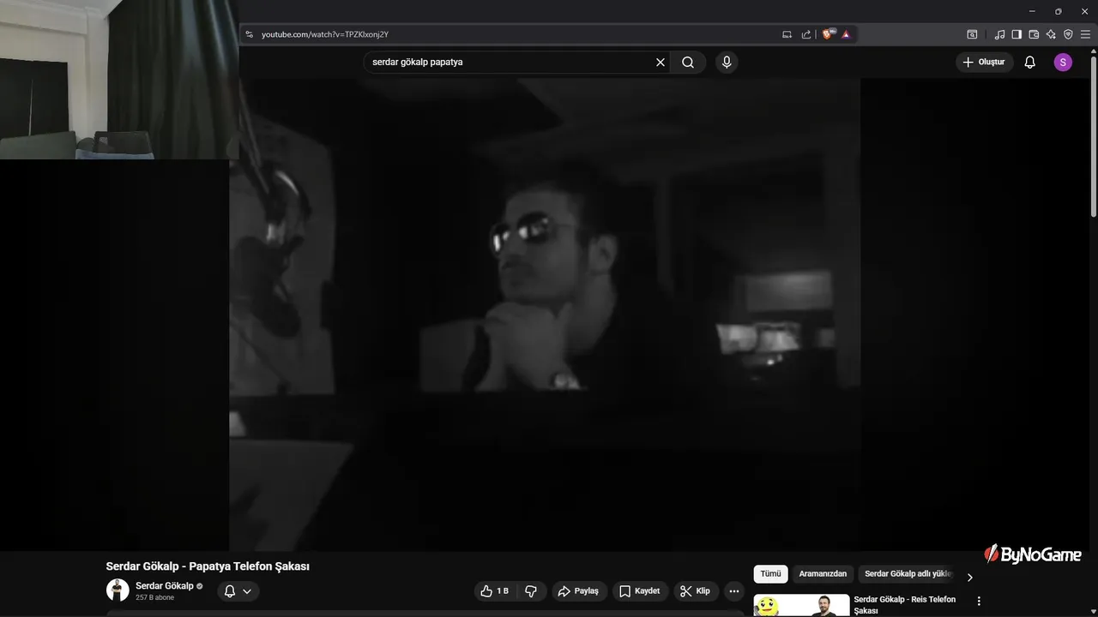This screenshot has width=1098, height=617.
Task: Open the Reis Telefon Şakası video thumbnail
Action: click(801, 606)
